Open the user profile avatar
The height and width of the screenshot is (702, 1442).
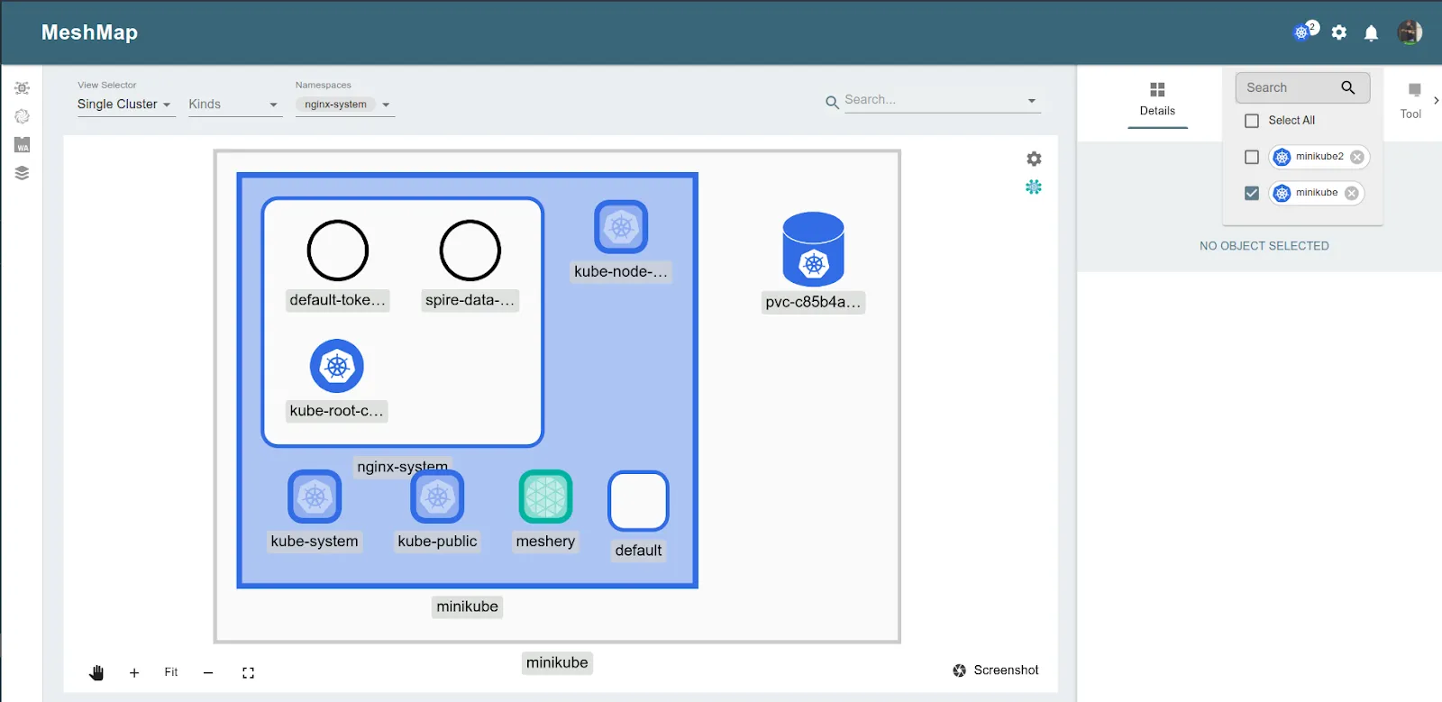pos(1410,32)
